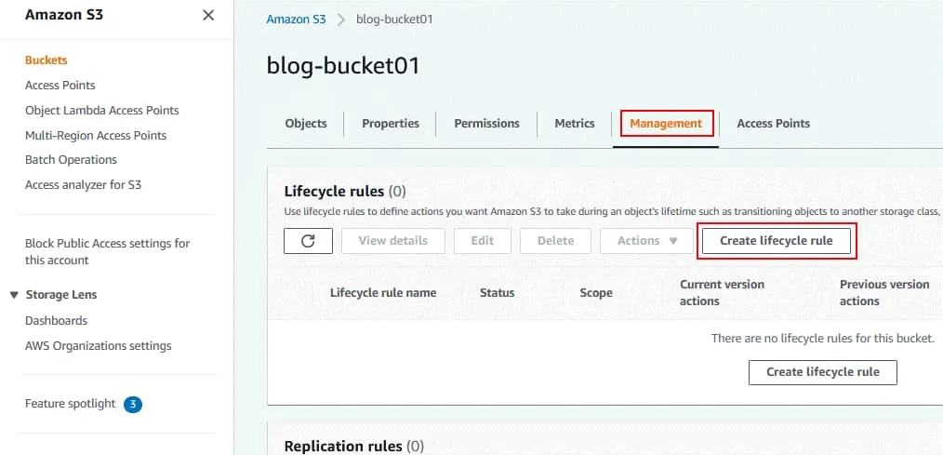Open Storage Lens Dashboards
The height and width of the screenshot is (455, 943).
[56, 320]
